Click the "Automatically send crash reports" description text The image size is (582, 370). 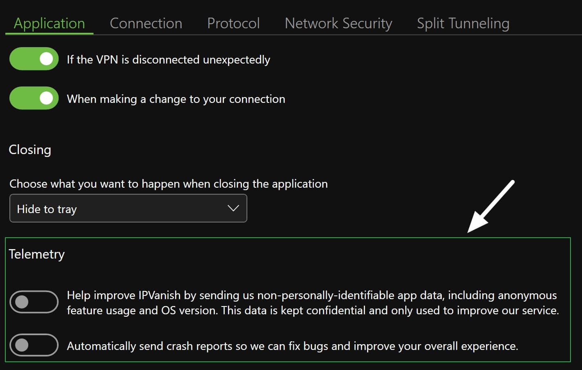click(x=292, y=346)
